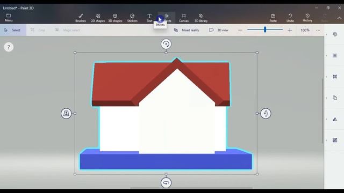Choose the Magic select tool
Screen dimensions: 344x193
(67, 30)
